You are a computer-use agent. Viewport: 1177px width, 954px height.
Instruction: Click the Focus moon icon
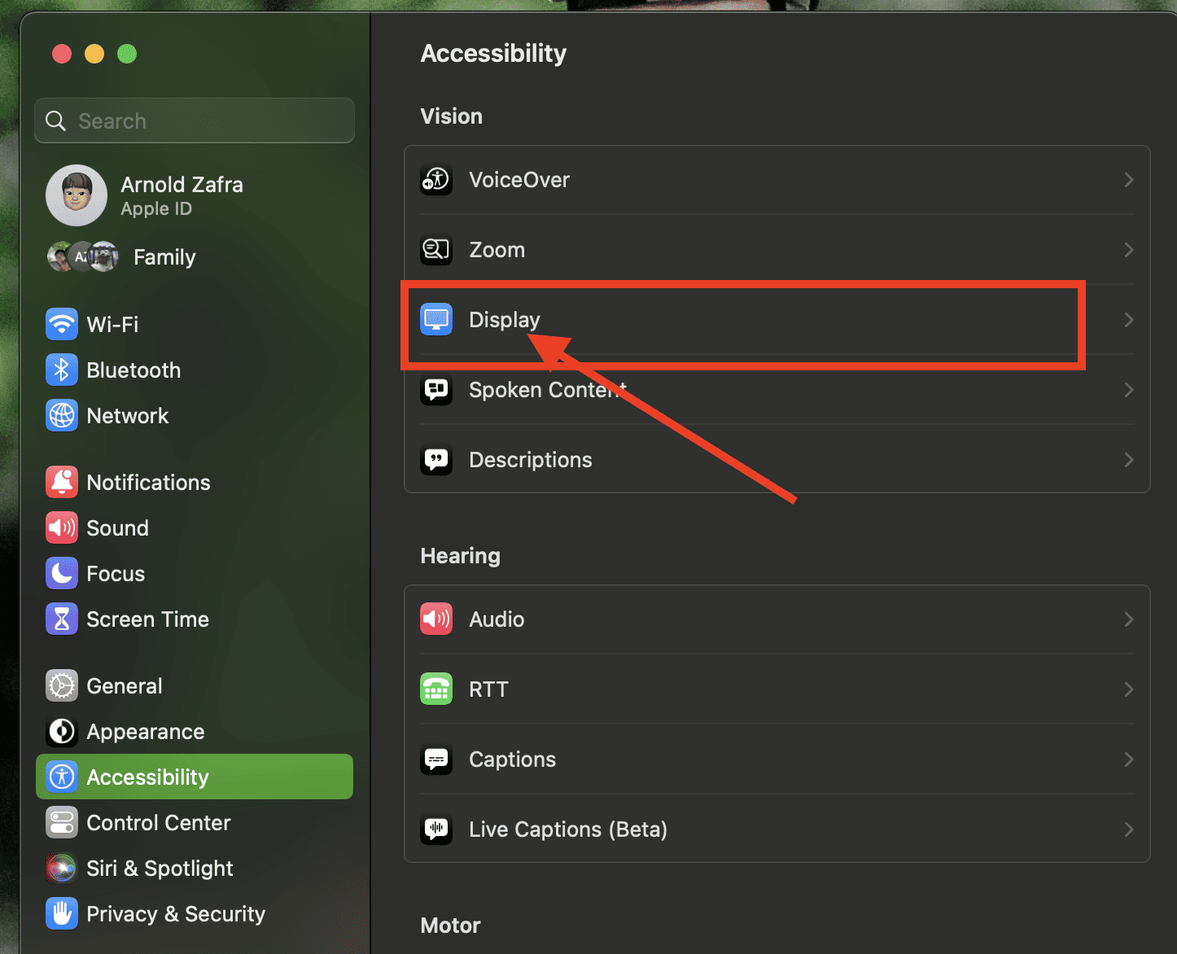(x=62, y=574)
